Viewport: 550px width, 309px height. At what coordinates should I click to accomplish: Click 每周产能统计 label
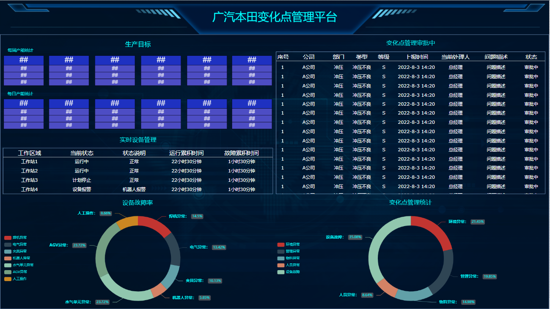(x=20, y=50)
